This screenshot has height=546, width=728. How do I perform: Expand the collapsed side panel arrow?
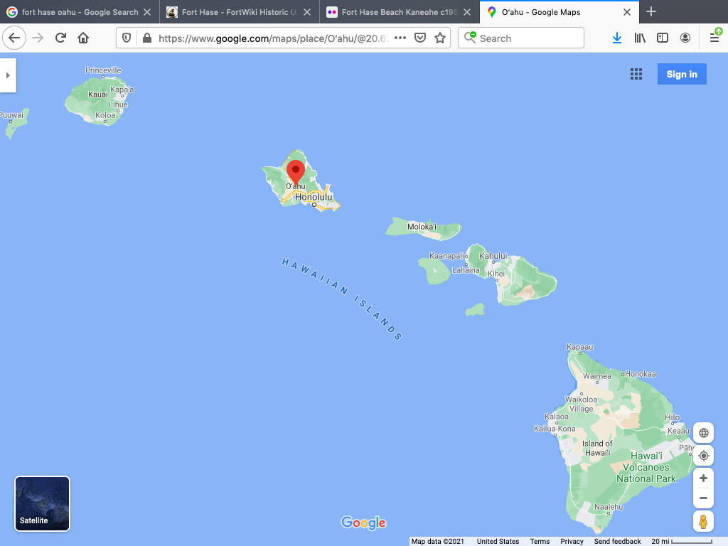coord(8,75)
